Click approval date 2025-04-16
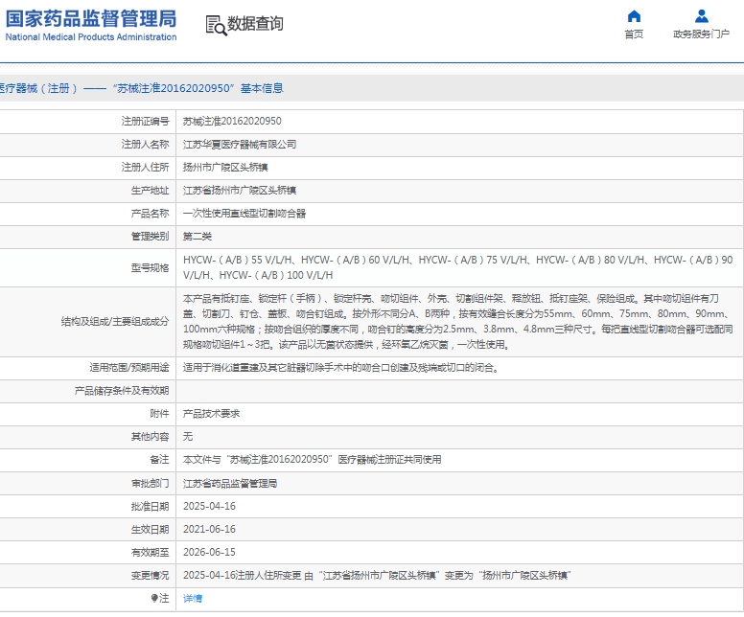Screen dimensions: 744x617 pos(209,507)
